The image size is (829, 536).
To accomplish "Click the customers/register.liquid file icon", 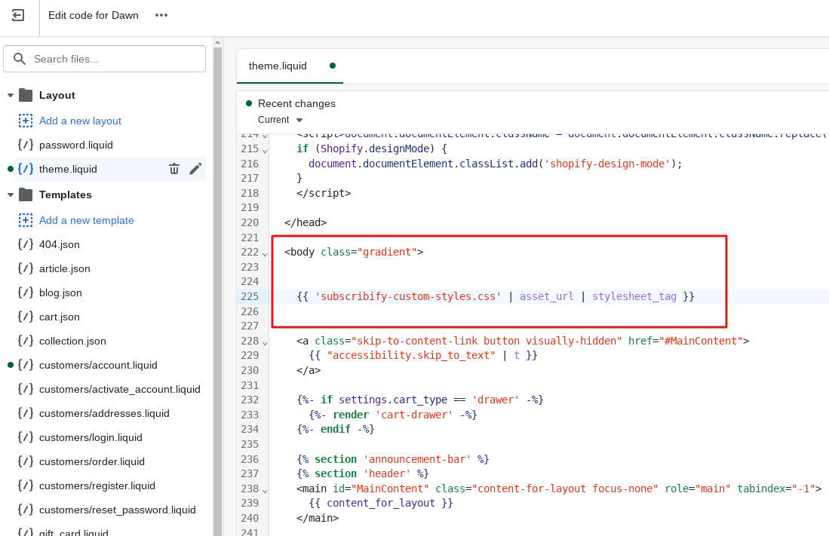I will point(26,485).
